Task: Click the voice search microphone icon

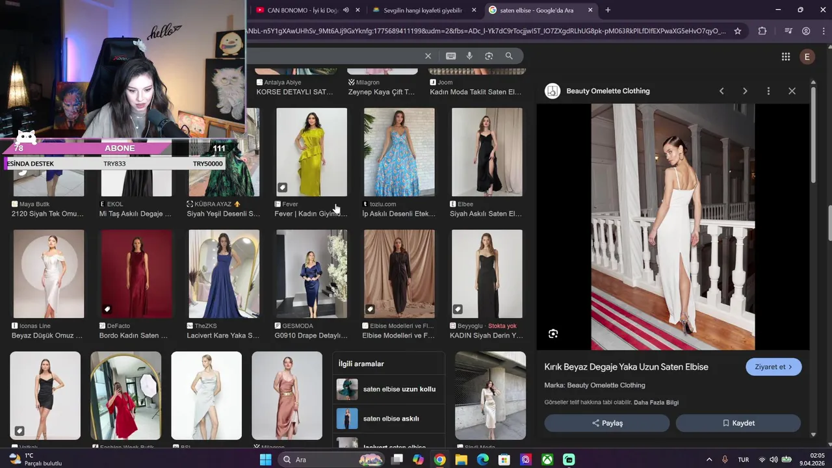Action: (469, 56)
